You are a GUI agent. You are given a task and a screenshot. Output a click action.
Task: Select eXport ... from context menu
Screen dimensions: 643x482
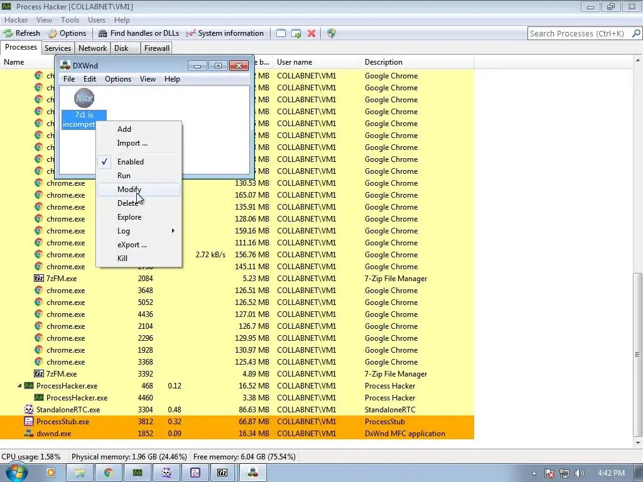tap(139, 245)
